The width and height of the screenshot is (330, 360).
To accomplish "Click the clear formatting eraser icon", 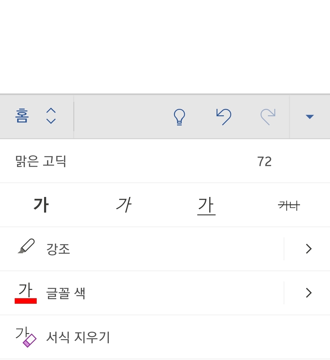I will 26,337.
